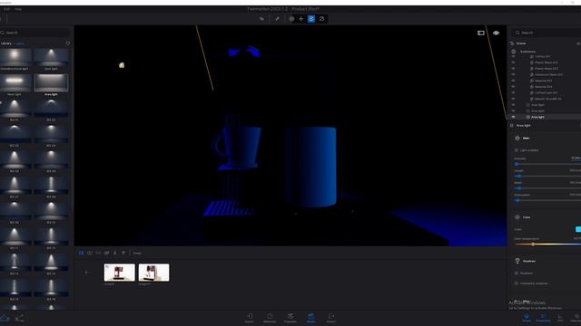Click the Attenuation slider handle
Screen dimensions: 581x326
pyautogui.click(x=517, y=200)
